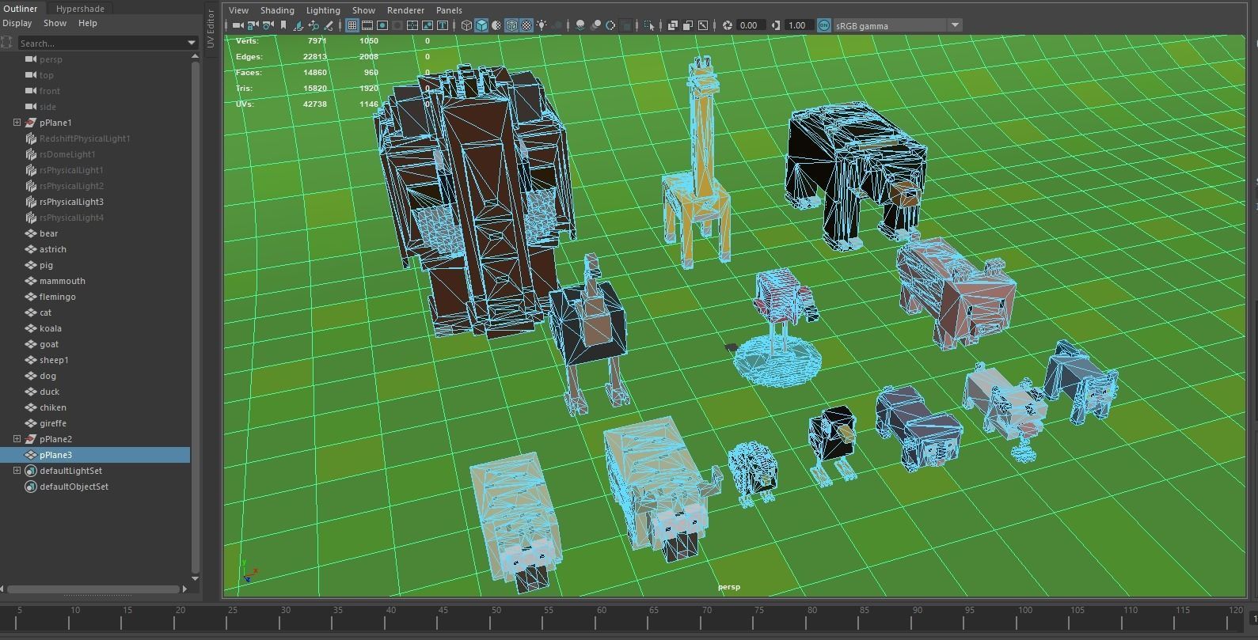
Task: Select the mammouth object in the Outliner
Action: pyautogui.click(x=63, y=281)
